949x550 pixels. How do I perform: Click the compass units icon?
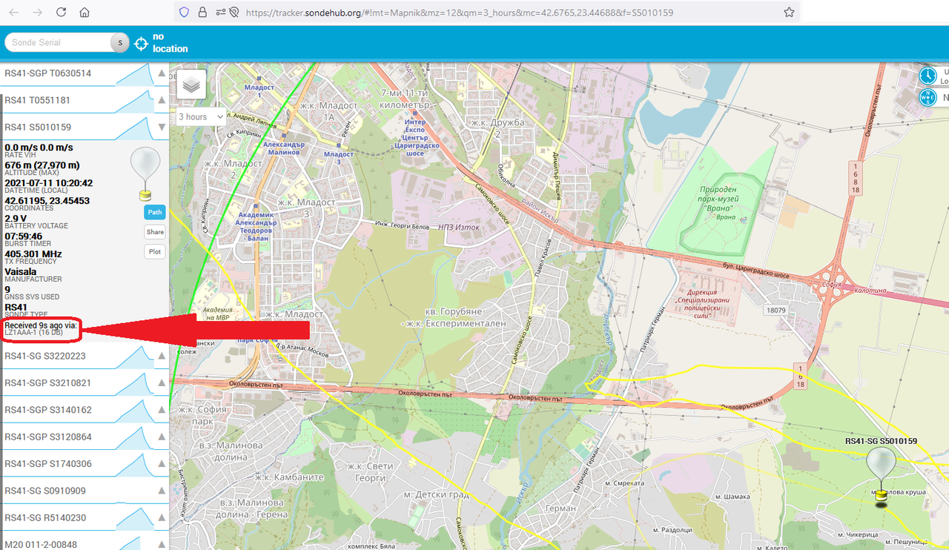(x=927, y=97)
